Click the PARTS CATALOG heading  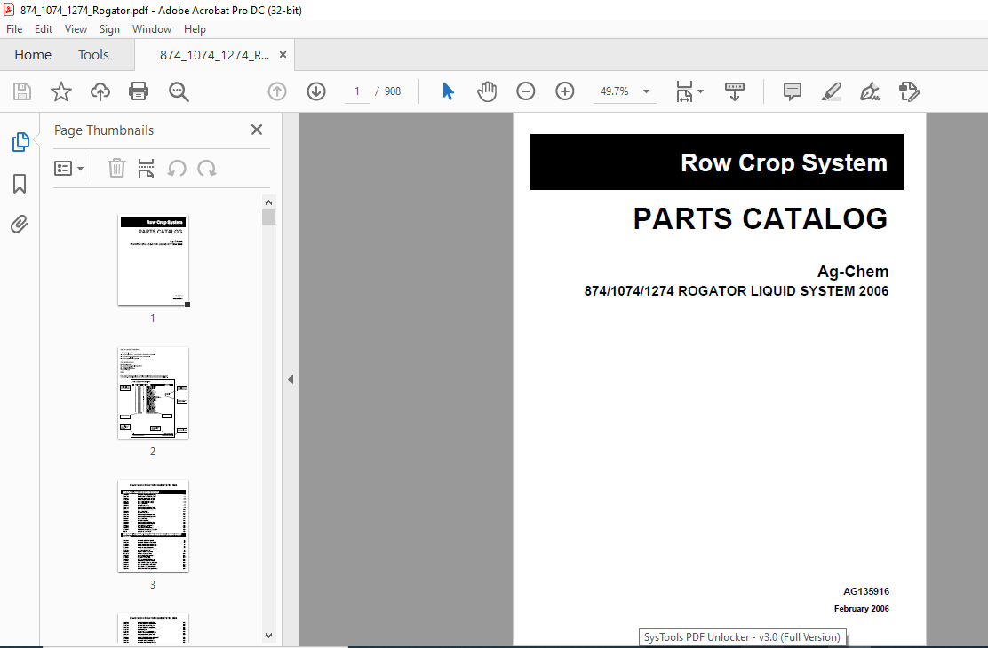761,218
